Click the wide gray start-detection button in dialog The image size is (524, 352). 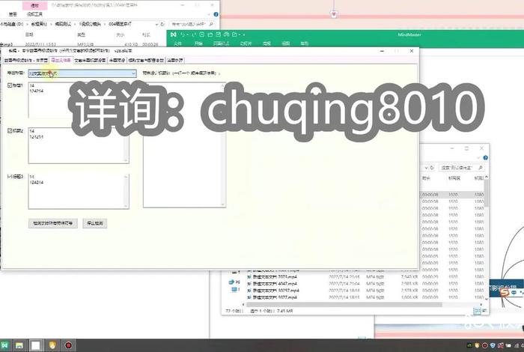53,223
